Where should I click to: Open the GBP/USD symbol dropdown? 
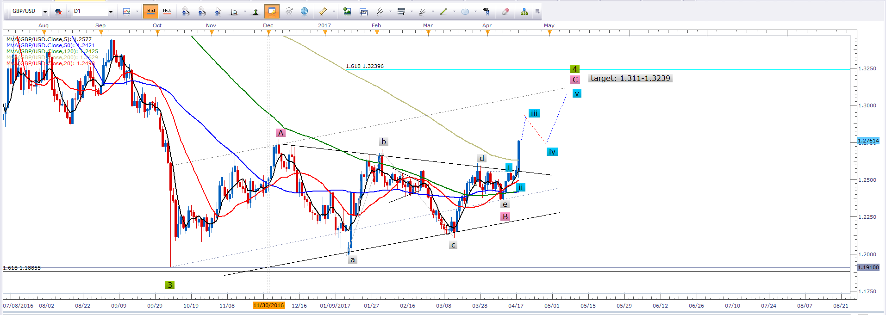tap(45, 11)
